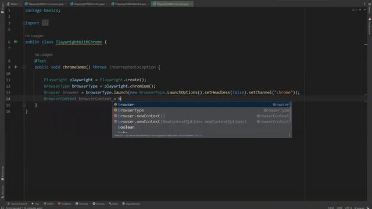Click the Next Tip link in popup
This screenshot has height=209, width=372.
click(198, 135)
